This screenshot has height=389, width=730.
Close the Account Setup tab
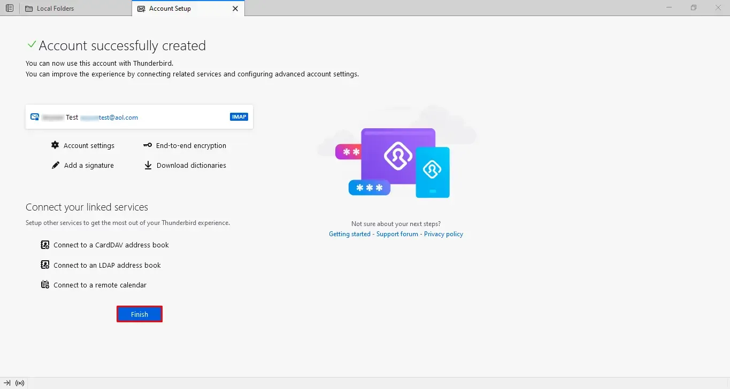[x=235, y=9]
